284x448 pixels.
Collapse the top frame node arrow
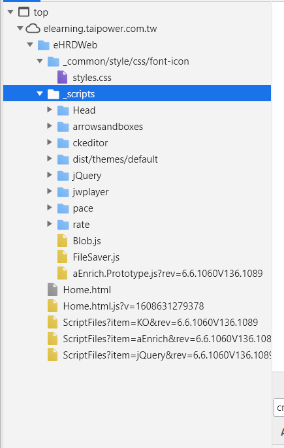point(10,12)
